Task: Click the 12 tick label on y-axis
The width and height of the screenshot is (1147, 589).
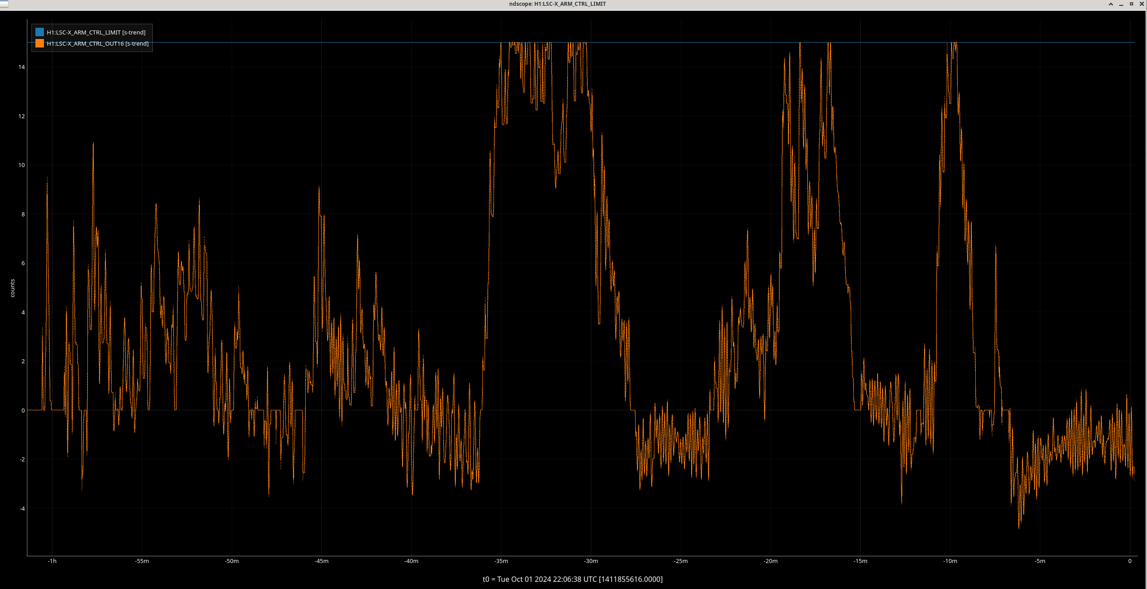Action: [22, 116]
